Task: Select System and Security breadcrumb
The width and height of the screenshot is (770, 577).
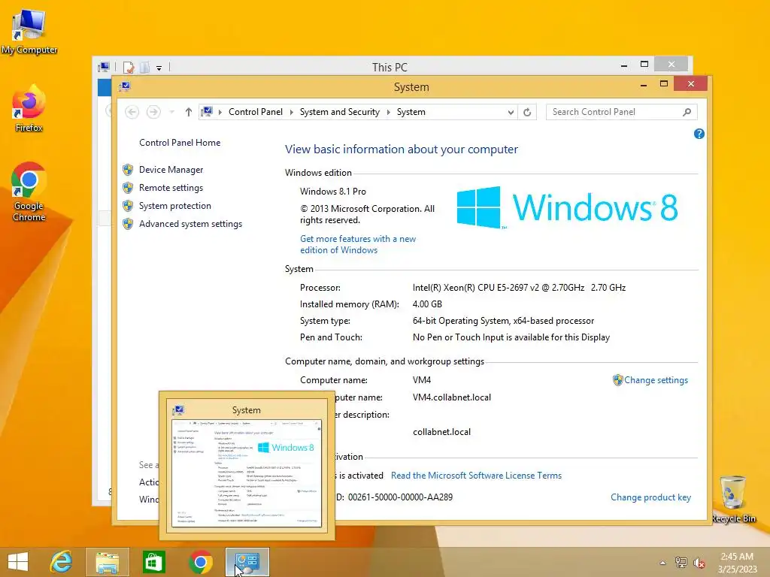Action: click(x=340, y=112)
